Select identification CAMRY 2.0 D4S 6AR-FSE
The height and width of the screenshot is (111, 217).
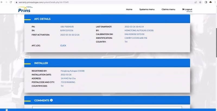(x=136, y=38)
